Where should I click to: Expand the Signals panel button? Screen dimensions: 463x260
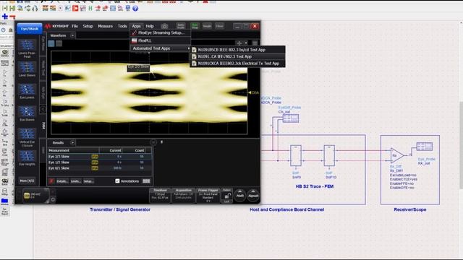(x=253, y=196)
